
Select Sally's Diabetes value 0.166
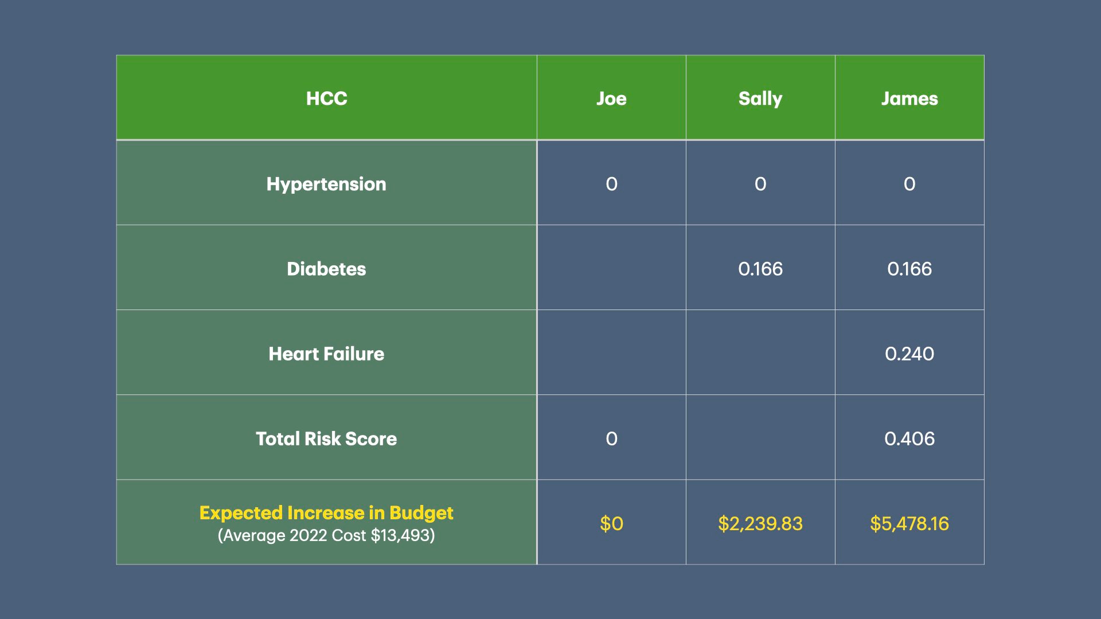click(760, 269)
